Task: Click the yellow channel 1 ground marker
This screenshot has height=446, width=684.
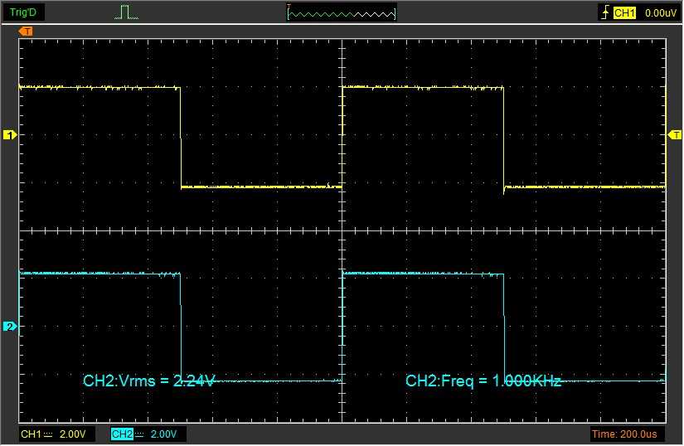Action: (10, 135)
